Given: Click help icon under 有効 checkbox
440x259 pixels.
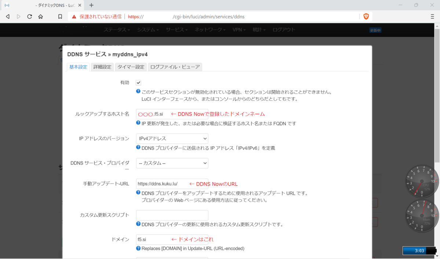Looking at the screenshot, I should [138, 91].
